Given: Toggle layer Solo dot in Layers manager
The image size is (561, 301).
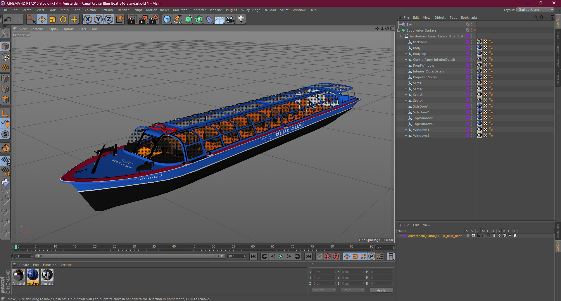Looking at the screenshot, I should [468, 236].
